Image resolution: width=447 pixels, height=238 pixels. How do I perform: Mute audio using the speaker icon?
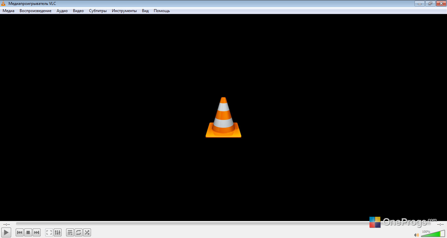point(417,234)
